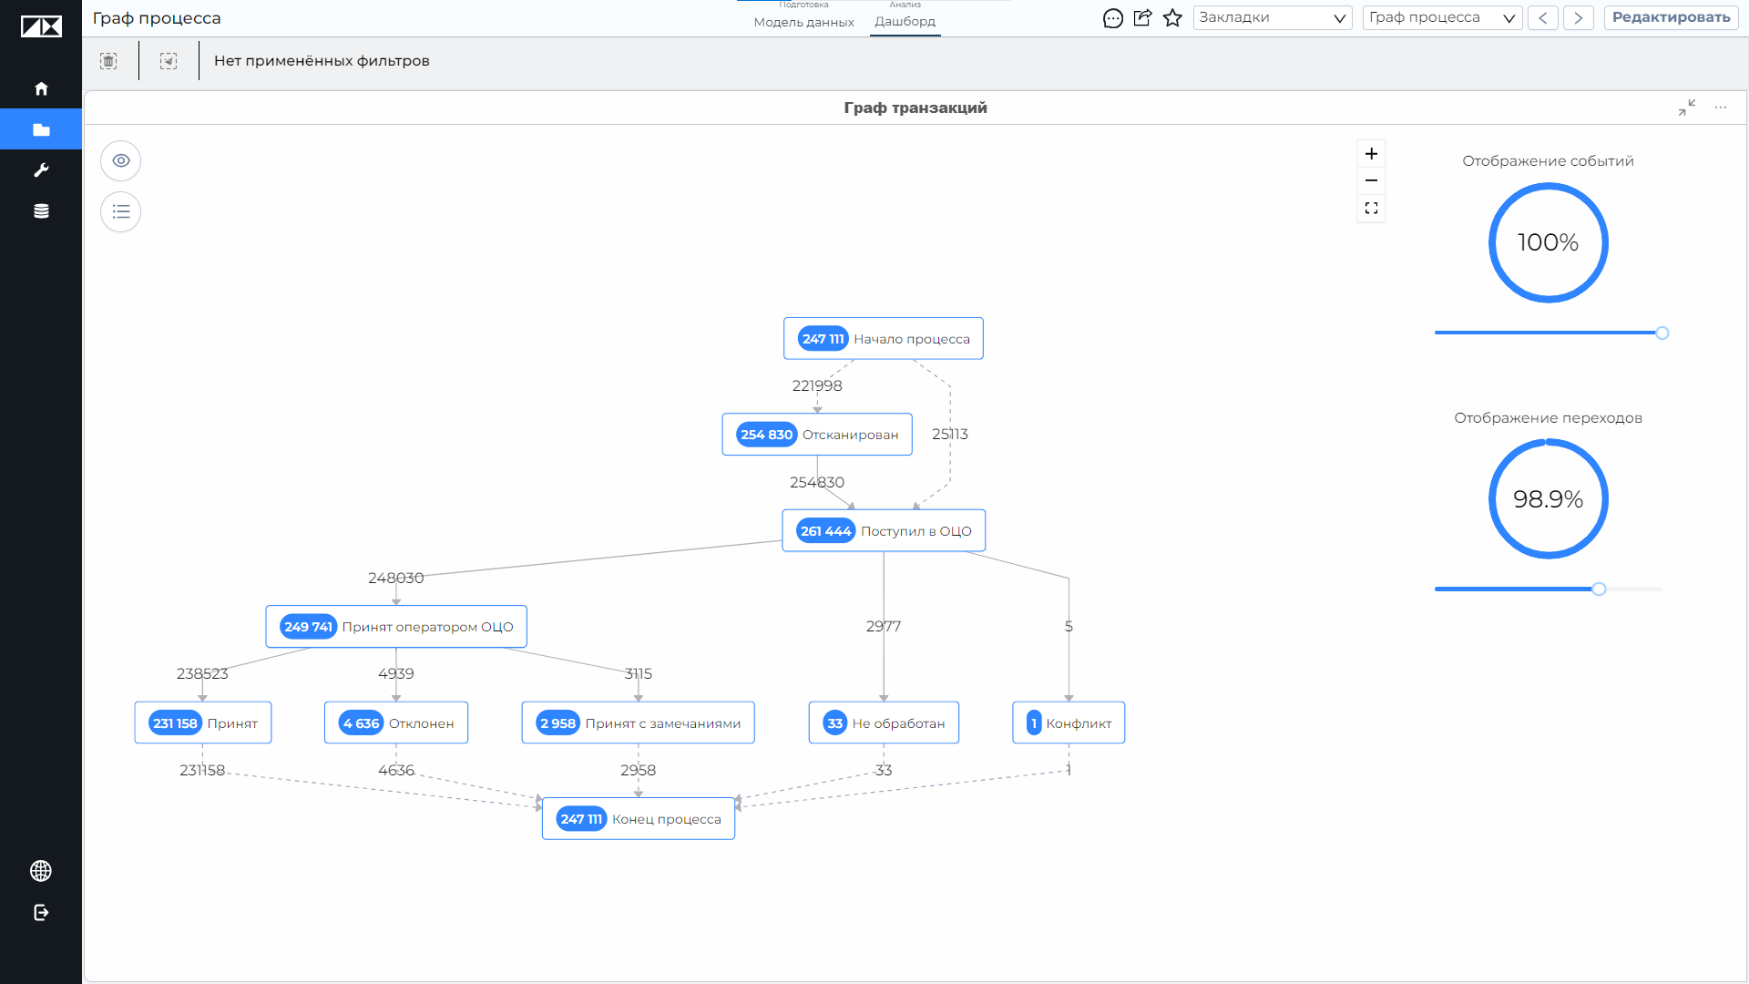Image resolution: width=1749 pixels, height=984 pixels.
Task: Click the logout icon in sidebar
Action: tap(41, 913)
